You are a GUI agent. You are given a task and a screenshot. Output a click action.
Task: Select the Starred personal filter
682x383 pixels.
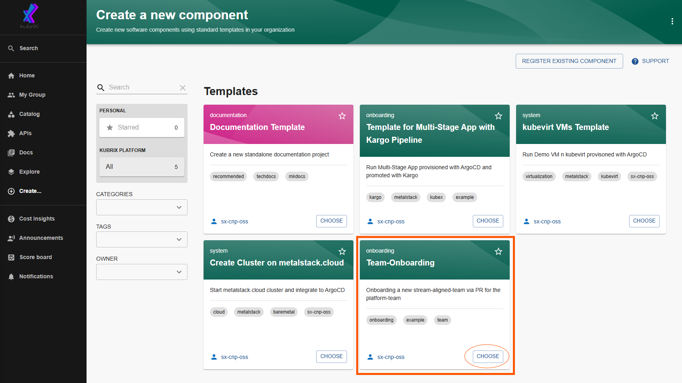tap(142, 128)
